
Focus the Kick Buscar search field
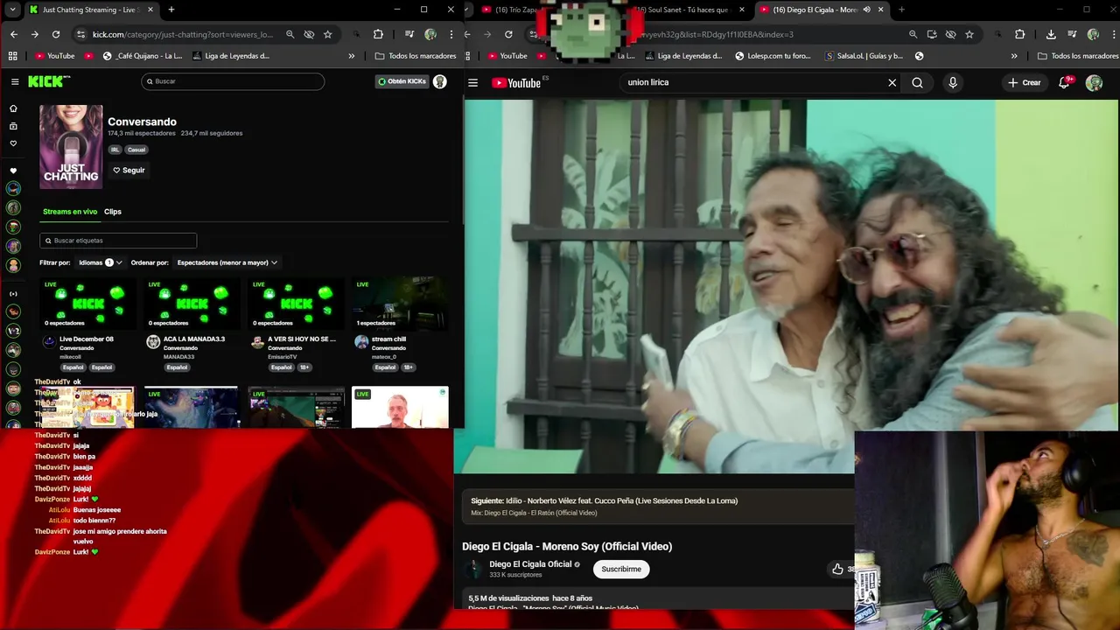(233, 81)
